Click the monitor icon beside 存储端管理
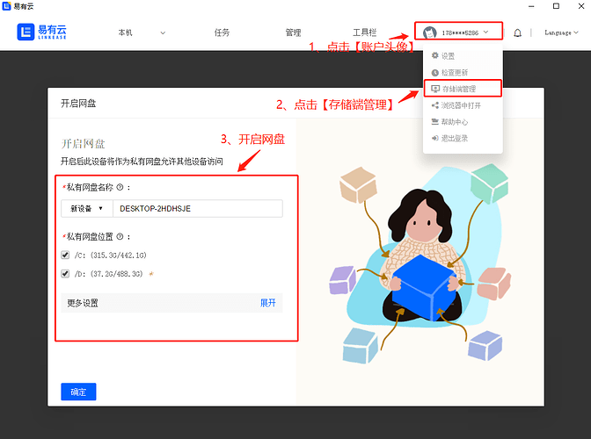Image resolution: width=591 pixels, height=439 pixels. tap(434, 89)
